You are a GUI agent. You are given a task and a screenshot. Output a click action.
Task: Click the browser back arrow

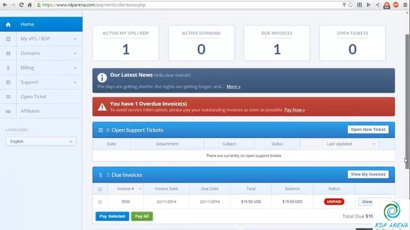pyautogui.click(x=5, y=4)
